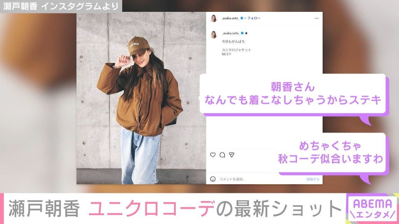Click the woman in brown jacket photo
The width and height of the screenshot is (399, 224).
pyautogui.click(x=141, y=98)
